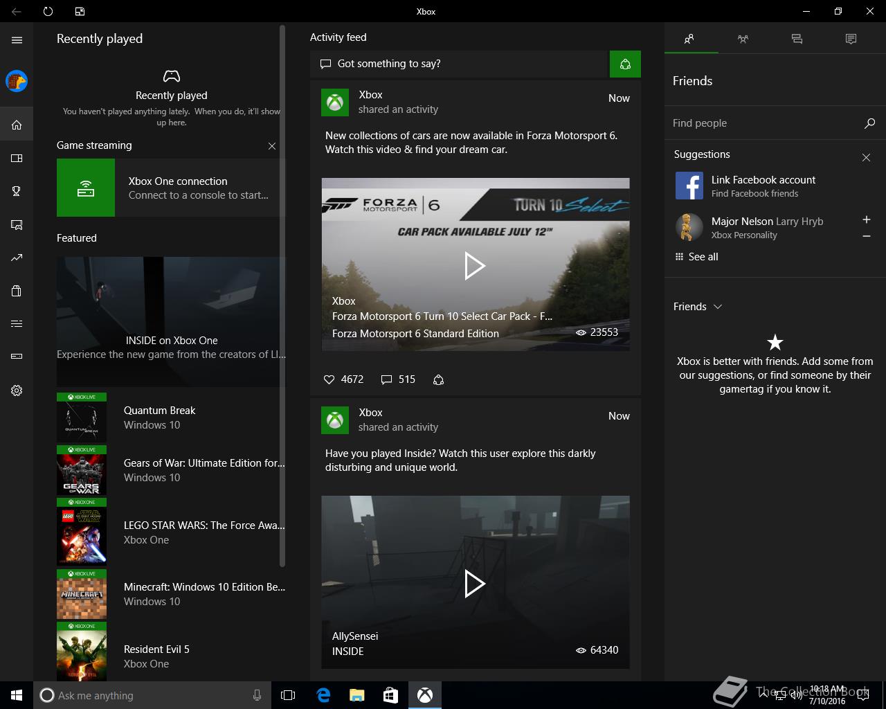Add Major Nelson with the plus icon
Viewport: 886px width, 709px height.
click(x=866, y=219)
